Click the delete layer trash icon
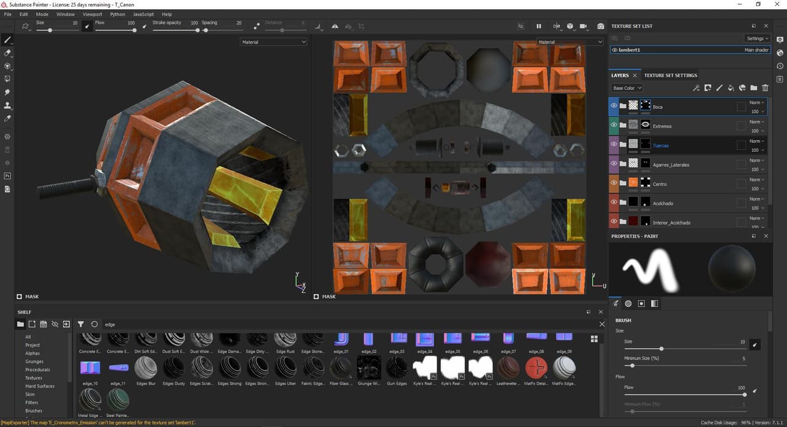787x427 pixels. [765, 88]
